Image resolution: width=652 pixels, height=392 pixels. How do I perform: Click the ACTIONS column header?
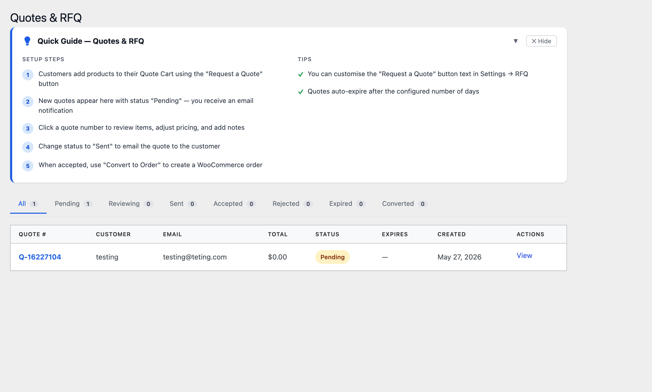tap(530, 234)
